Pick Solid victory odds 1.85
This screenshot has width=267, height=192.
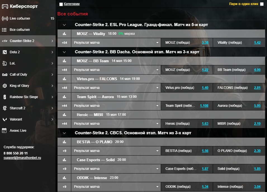coord(257,169)
